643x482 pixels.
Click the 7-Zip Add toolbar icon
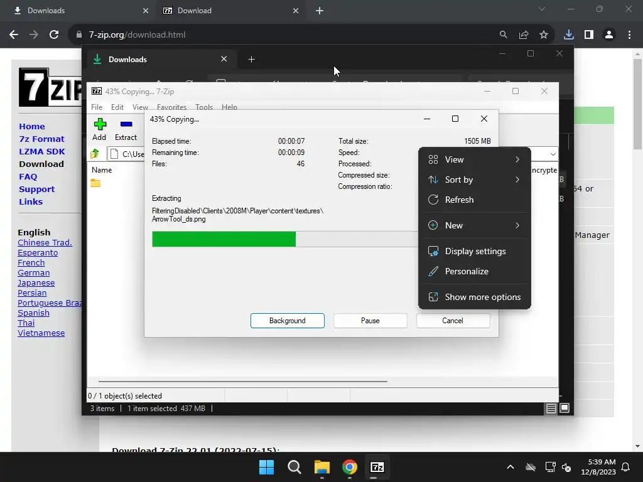pos(100,124)
